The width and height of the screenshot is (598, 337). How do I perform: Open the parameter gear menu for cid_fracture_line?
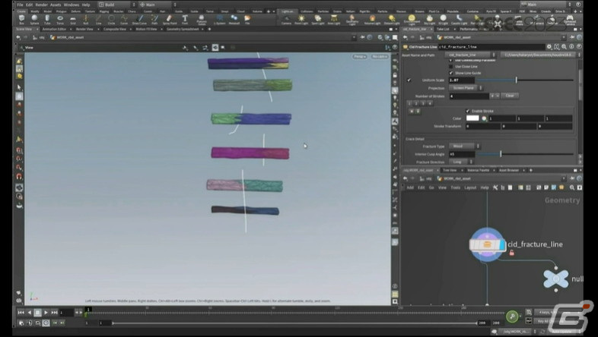click(549, 47)
